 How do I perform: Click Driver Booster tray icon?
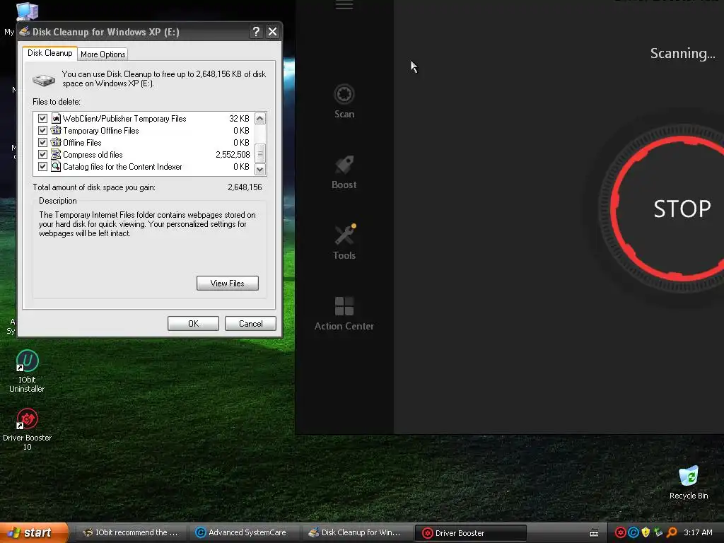[621, 532]
